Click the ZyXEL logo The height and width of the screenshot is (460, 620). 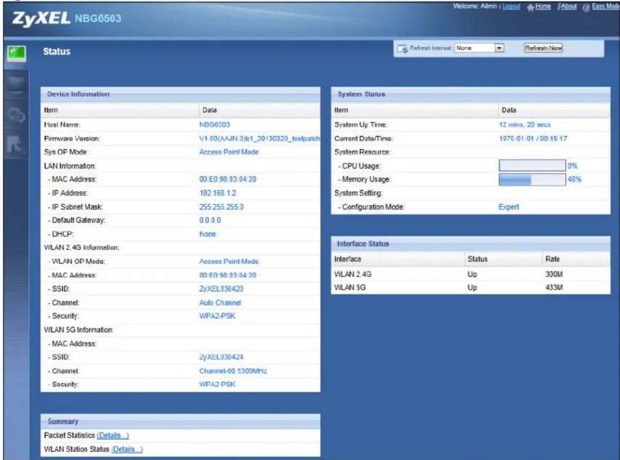[41, 18]
